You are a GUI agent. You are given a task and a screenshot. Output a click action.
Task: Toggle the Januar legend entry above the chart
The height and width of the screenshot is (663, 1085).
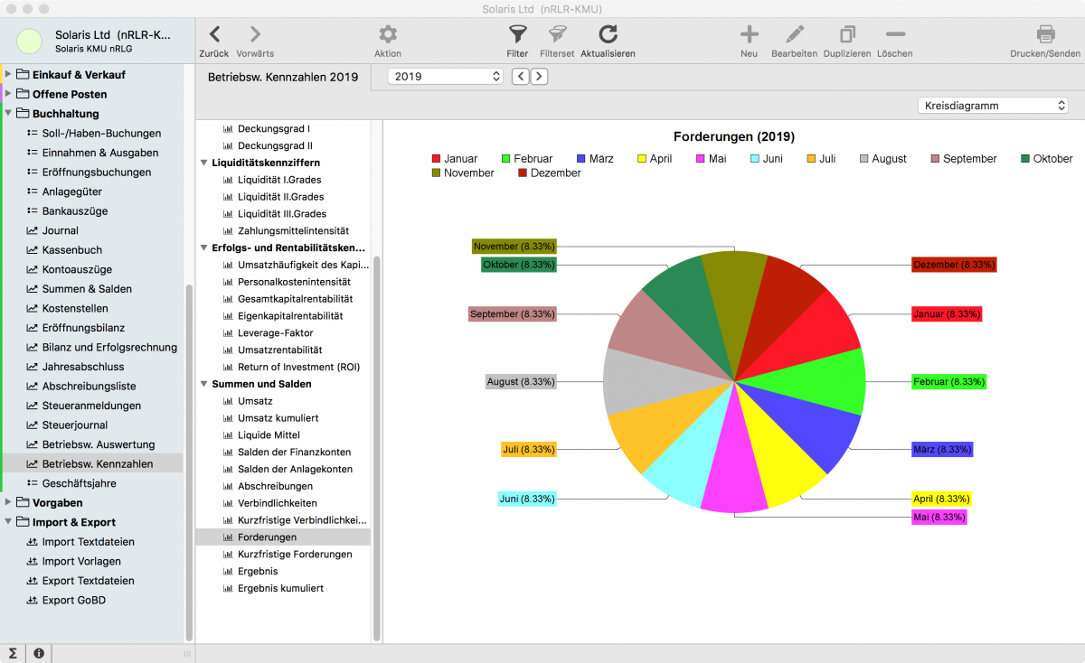455,158
